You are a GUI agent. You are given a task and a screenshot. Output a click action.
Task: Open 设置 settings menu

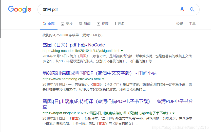(x=180, y=24)
